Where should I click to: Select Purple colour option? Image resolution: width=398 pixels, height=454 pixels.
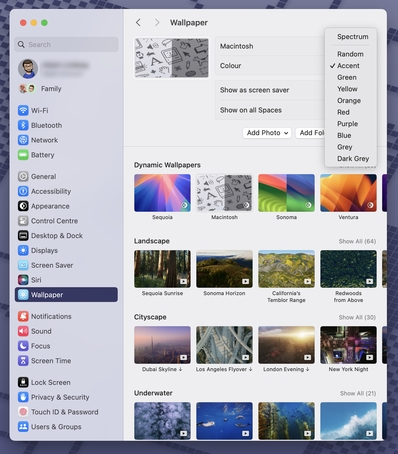pos(351,124)
